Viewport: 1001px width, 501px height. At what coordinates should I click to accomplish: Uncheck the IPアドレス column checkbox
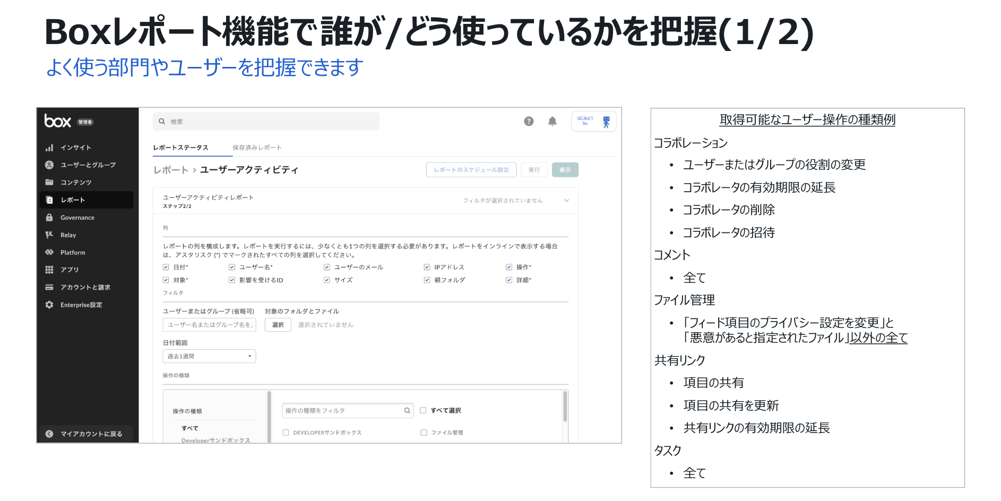click(x=427, y=267)
